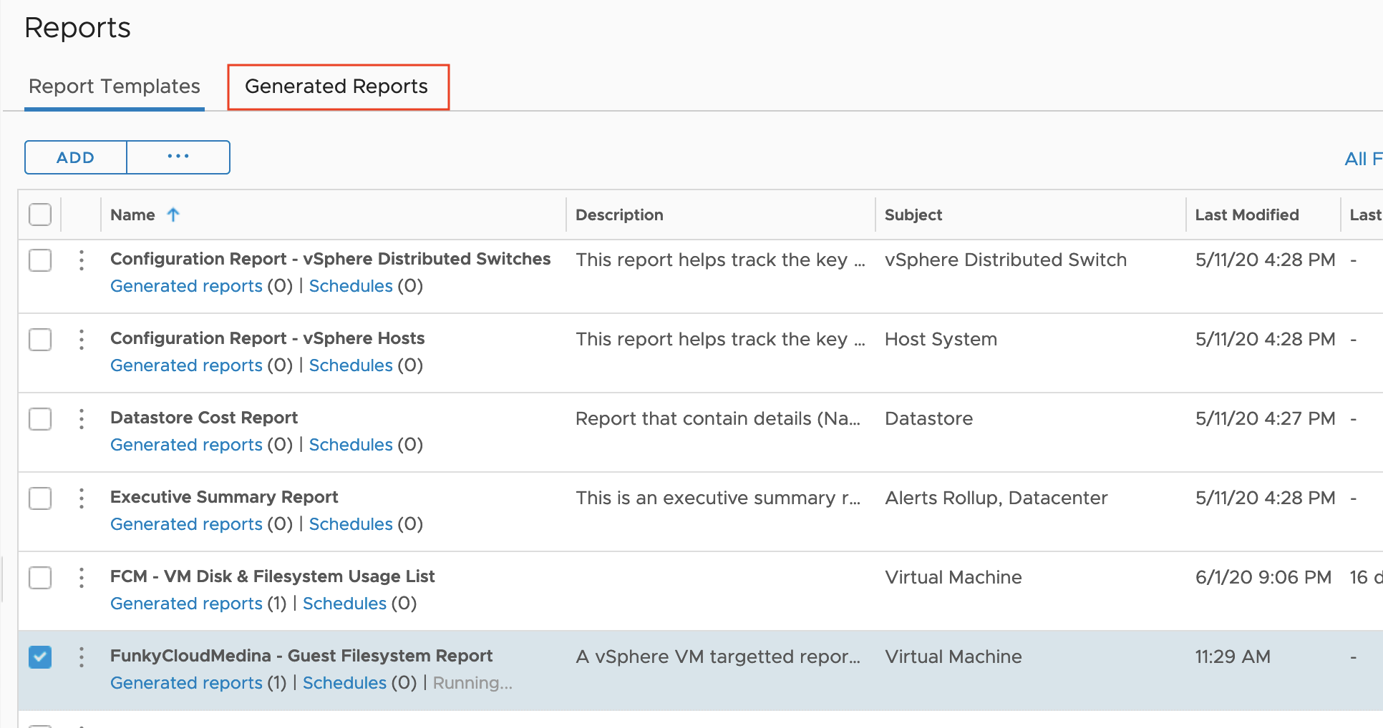Click the ADD button
The width and height of the screenshot is (1383, 728).
[76, 157]
